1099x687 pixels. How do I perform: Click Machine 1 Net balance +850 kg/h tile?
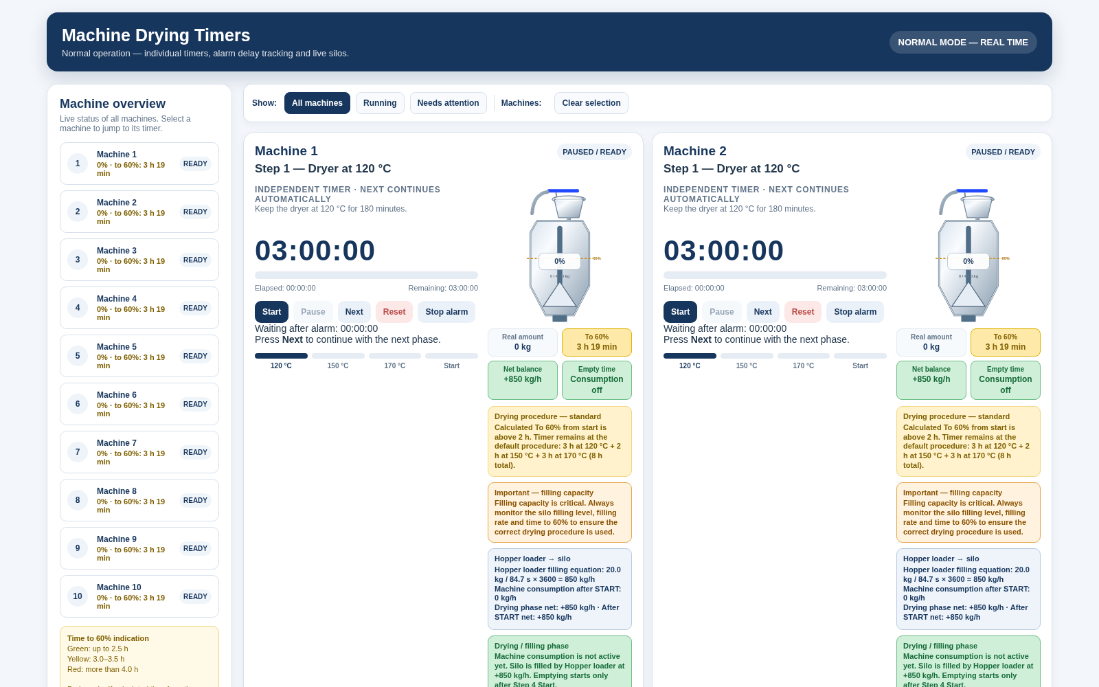(x=523, y=380)
